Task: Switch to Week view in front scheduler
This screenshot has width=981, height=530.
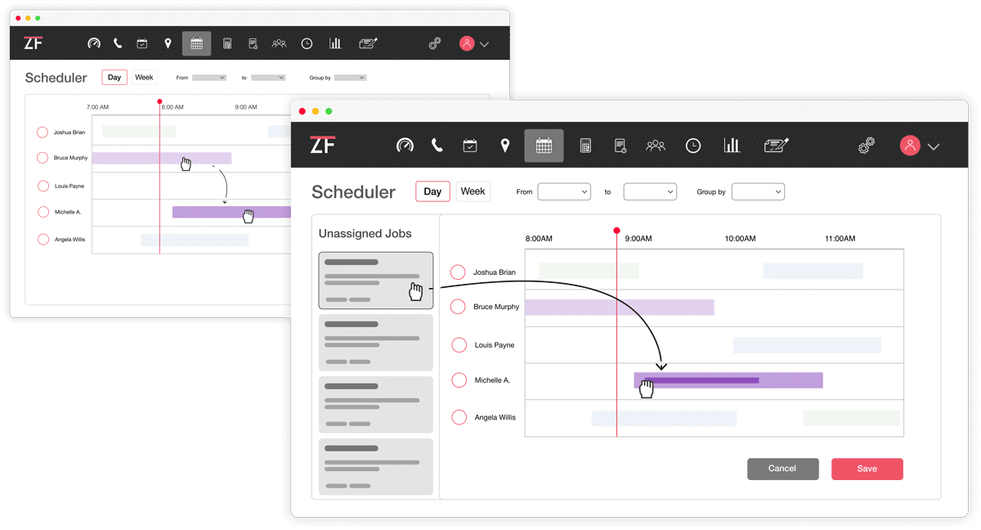Action: point(473,191)
